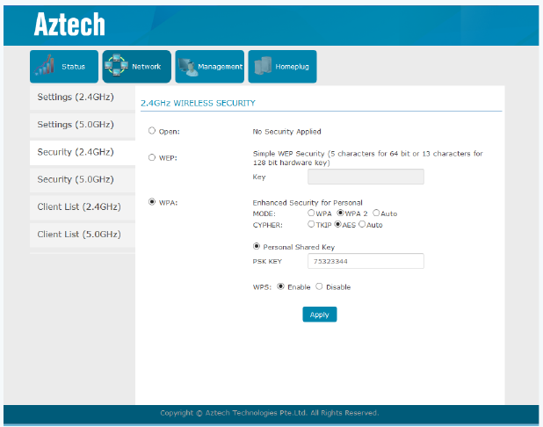
Task: Click the Aztech copyright footer text
Action: [270, 413]
